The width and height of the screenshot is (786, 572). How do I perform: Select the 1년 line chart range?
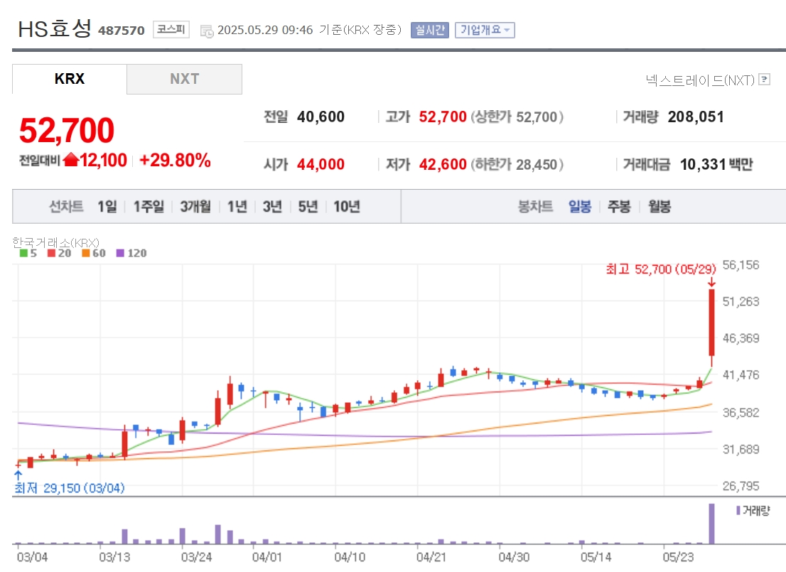[x=237, y=207]
